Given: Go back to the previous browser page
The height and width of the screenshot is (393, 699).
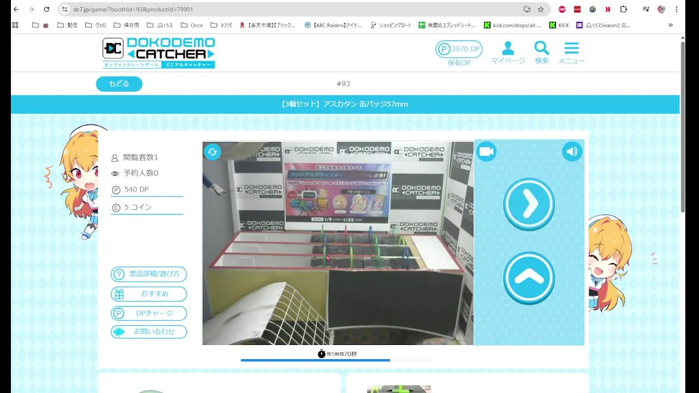Looking at the screenshot, I should pos(16,9).
